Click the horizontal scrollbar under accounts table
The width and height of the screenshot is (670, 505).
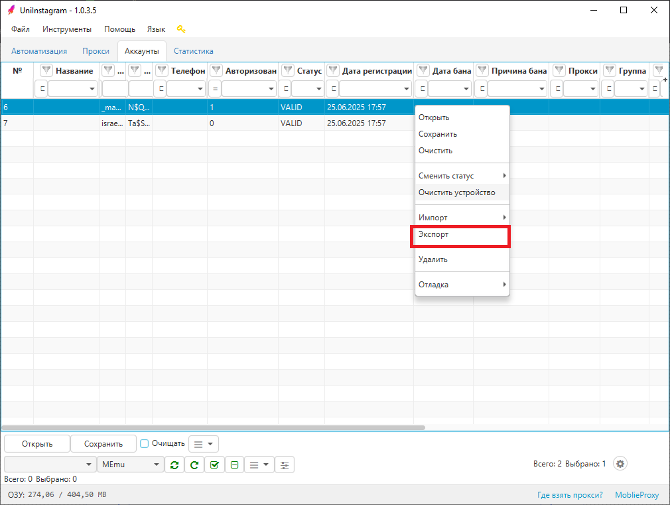[x=212, y=427]
